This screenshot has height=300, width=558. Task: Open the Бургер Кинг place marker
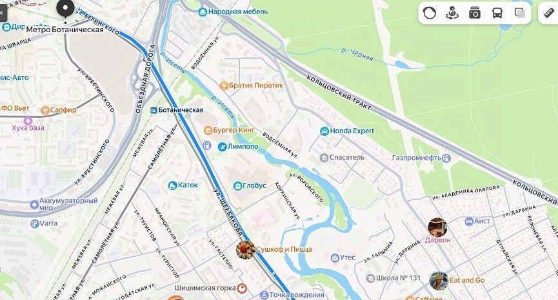[x=208, y=130]
